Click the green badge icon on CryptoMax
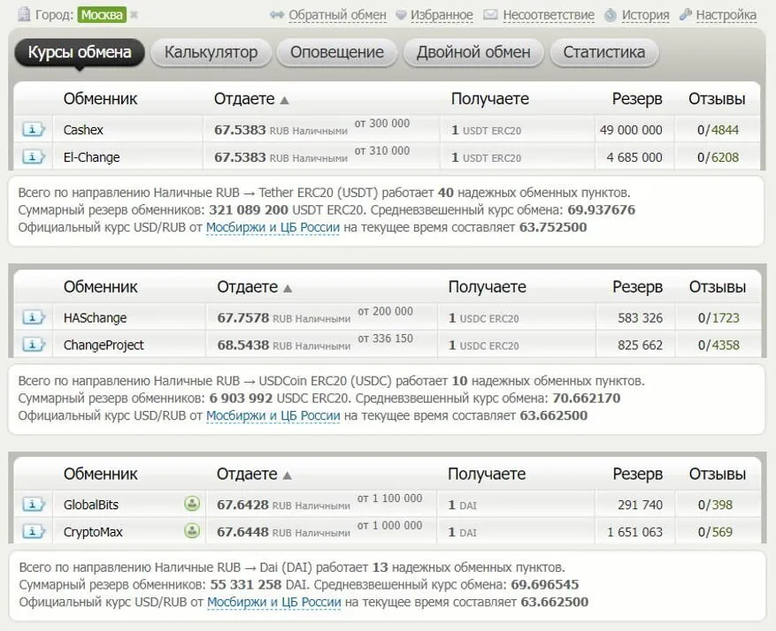Image resolution: width=776 pixels, height=631 pixels. pos(192,532)
